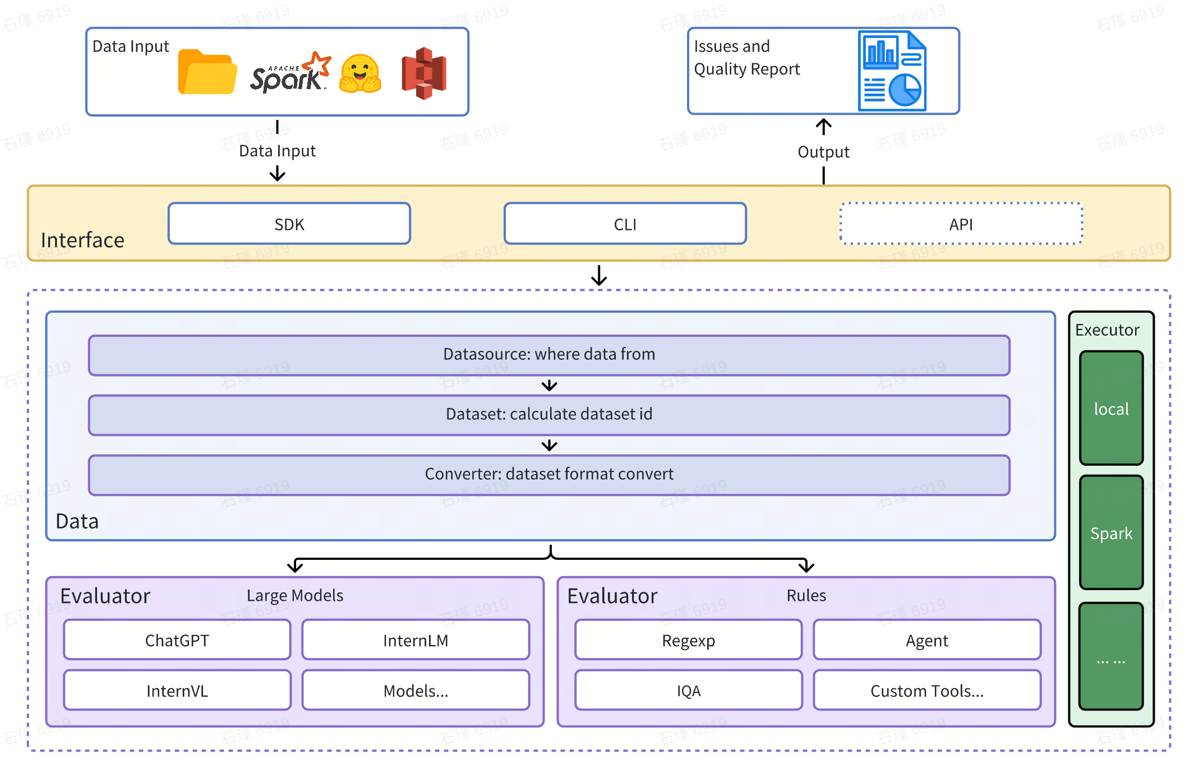
Task: Click the blue quality report document icon
Action: pos(892,71)
